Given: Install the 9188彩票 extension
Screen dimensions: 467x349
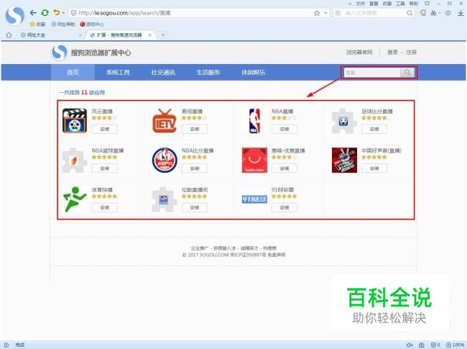Looking at the screenshot, I should 285,208.
